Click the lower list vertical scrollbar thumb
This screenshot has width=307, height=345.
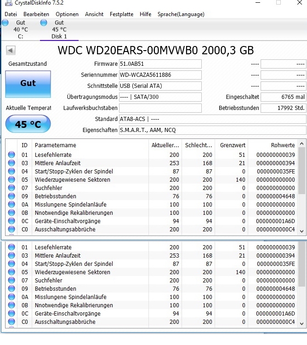[x=302, y=264]
